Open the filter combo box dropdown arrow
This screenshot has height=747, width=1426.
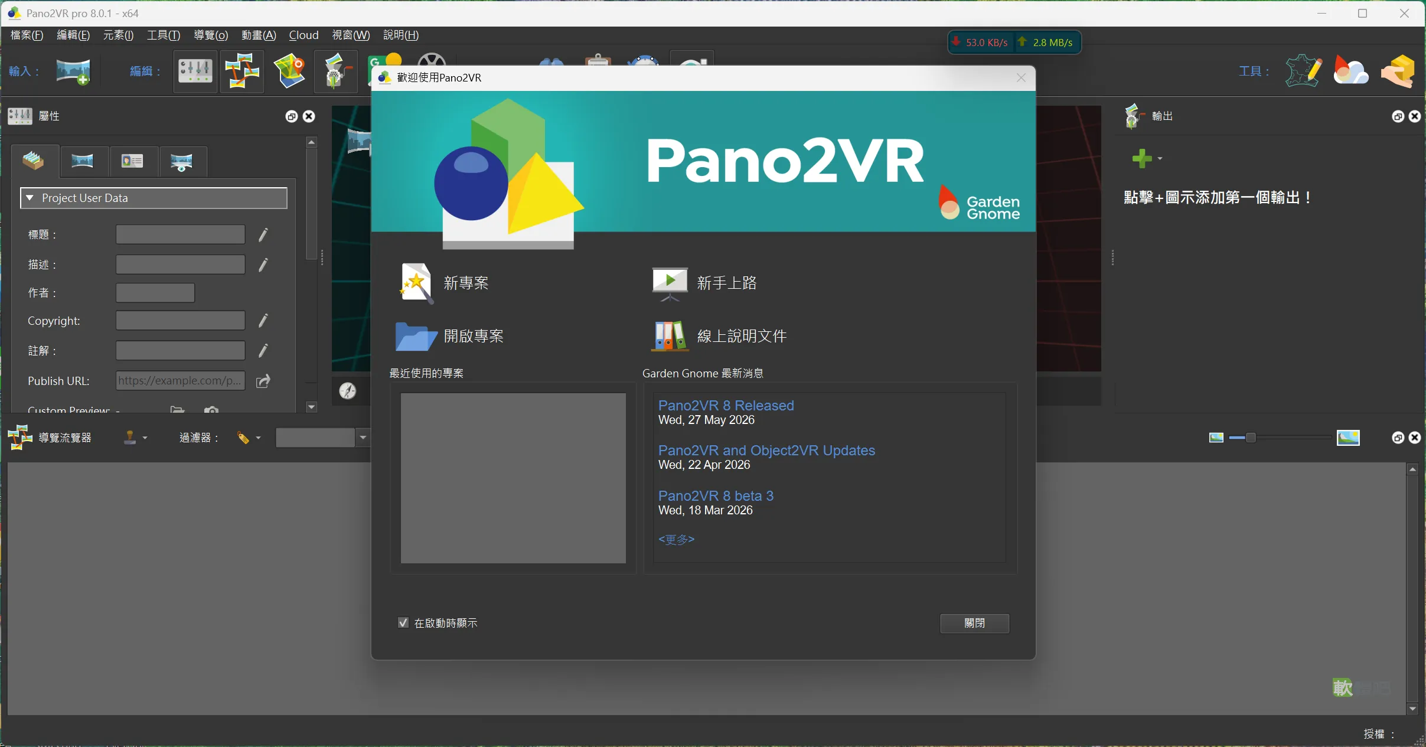tap(363, 438)
